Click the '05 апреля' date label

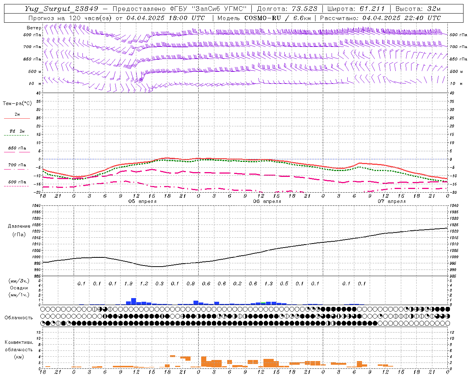[x=143, y=201]
